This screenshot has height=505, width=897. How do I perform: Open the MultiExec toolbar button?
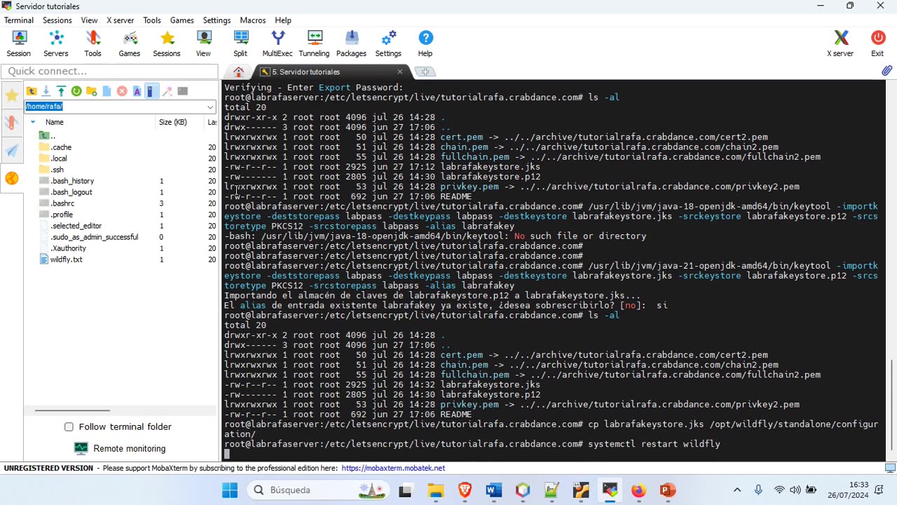(278, 43)
